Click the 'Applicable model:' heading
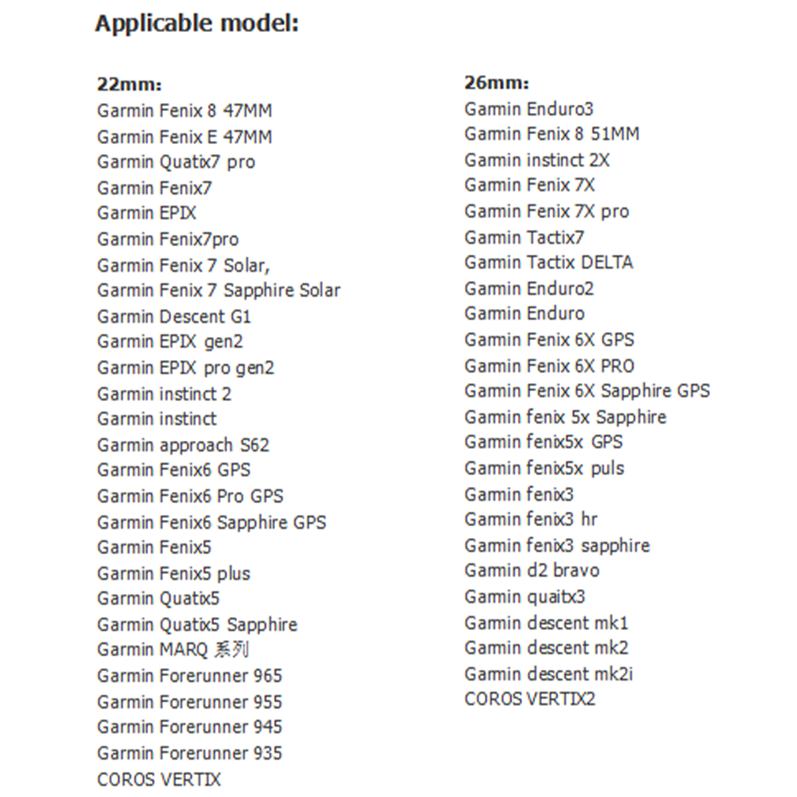Screen dimensions: 797x797 click(x=197, y=24)
